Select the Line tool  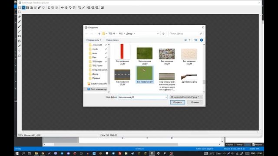click(20, 31)
